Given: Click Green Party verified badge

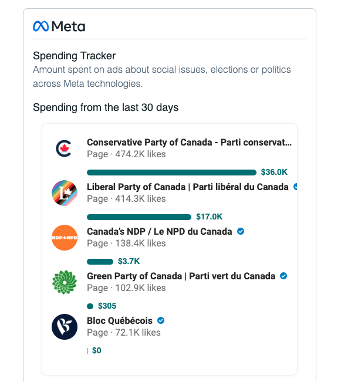Looking at the screenshot, I should pyautogui.click(x=283, y=276).
